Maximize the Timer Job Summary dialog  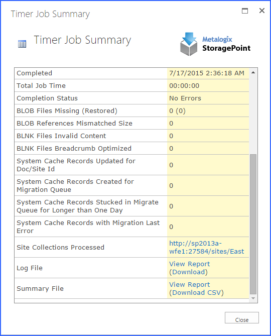point(245,11)
